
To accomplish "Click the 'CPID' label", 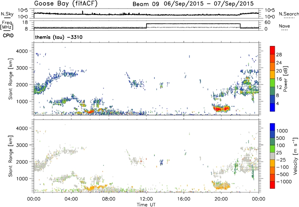I will tap(8, 35).
